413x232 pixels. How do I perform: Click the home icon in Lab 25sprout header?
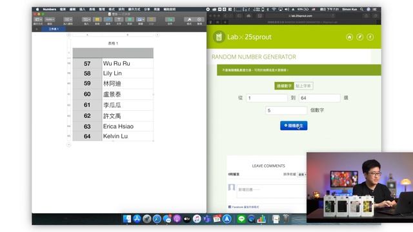(350, 37)
